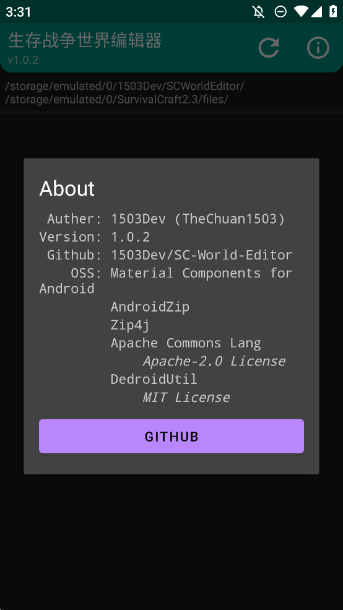Screen dimensions: 343x610
Task: Select the 1503Dev/SC-World-Editor repository text
Action: pos(201,255)
